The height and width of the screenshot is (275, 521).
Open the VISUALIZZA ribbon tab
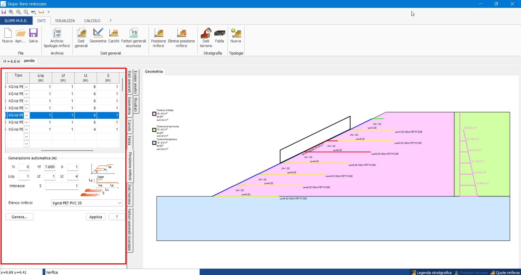[x=65, y=21]
